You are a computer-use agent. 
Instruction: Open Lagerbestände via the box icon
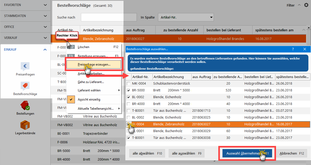click(25, 125)
